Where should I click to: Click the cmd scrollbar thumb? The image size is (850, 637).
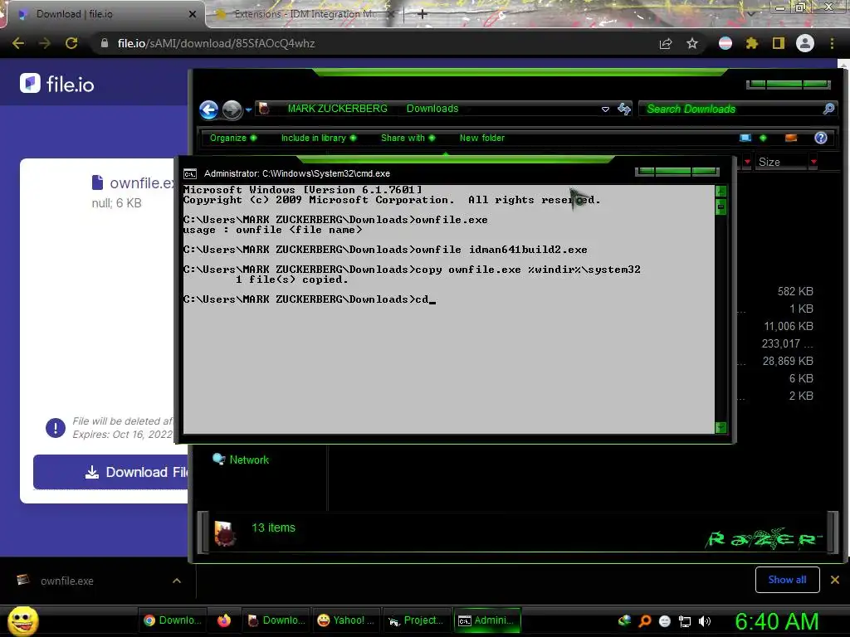click(721, 207)
